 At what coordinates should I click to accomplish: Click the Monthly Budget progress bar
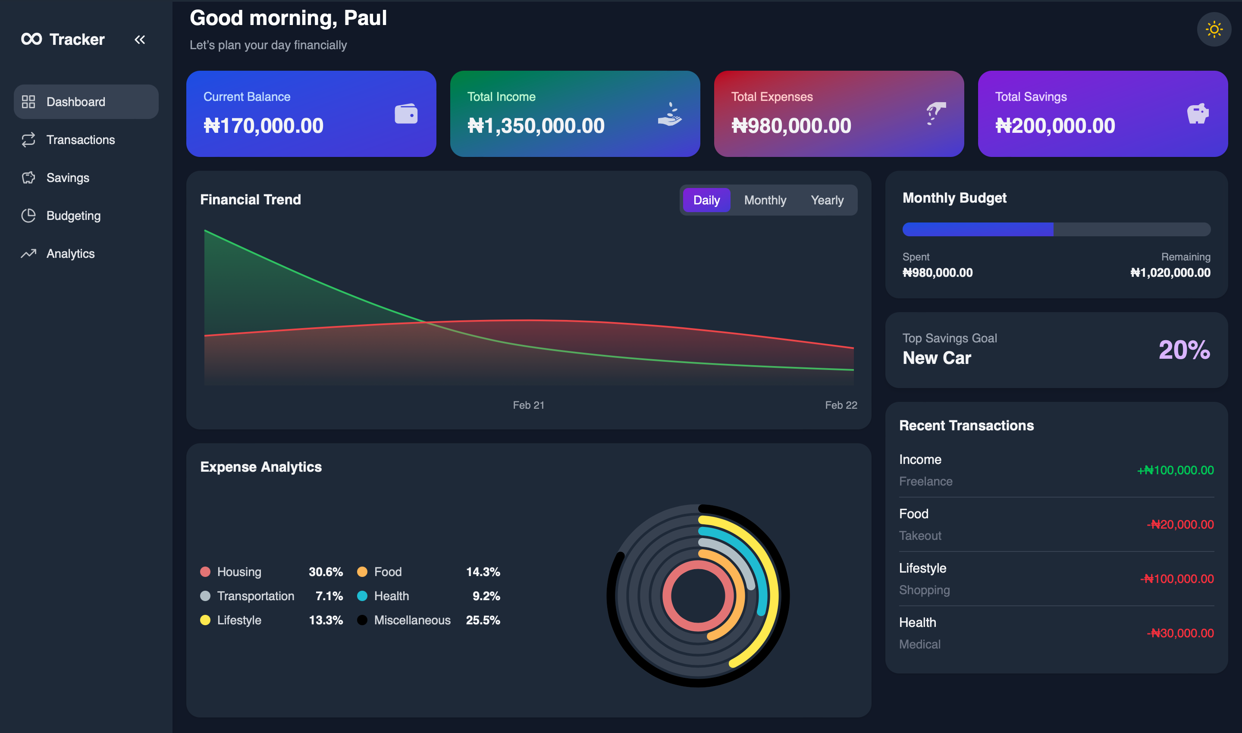[x=1056, y=229]
